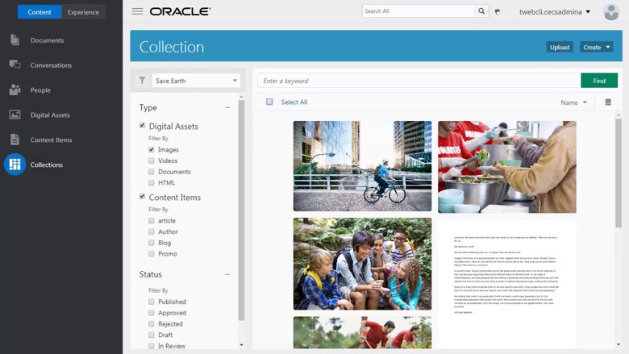Check the Published status checkbox
This screenshot has height=354, width=629.
[x=152, y=302]
